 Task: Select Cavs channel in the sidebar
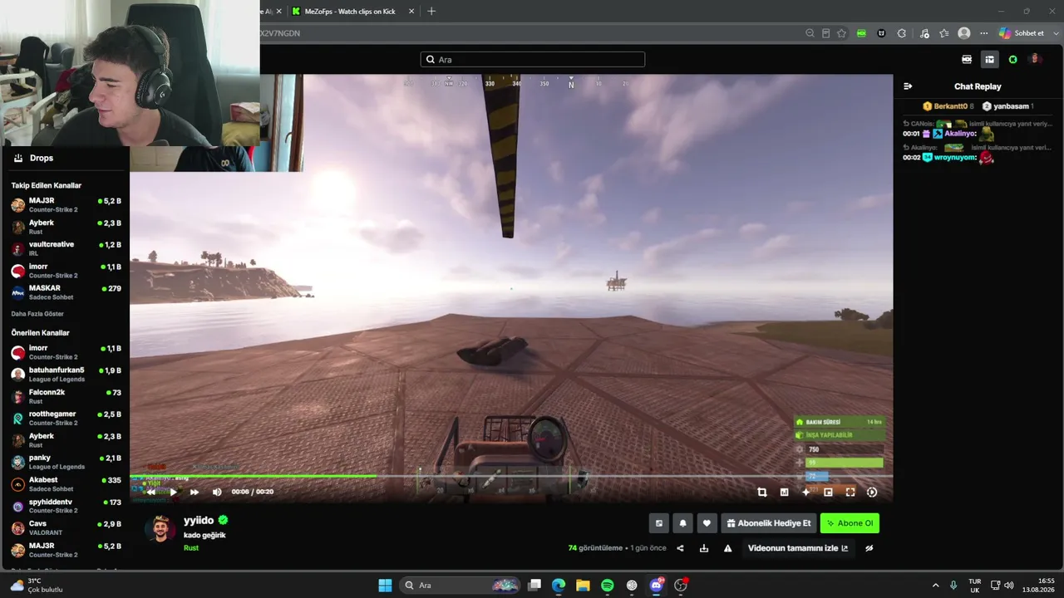[x=65, y=527]
